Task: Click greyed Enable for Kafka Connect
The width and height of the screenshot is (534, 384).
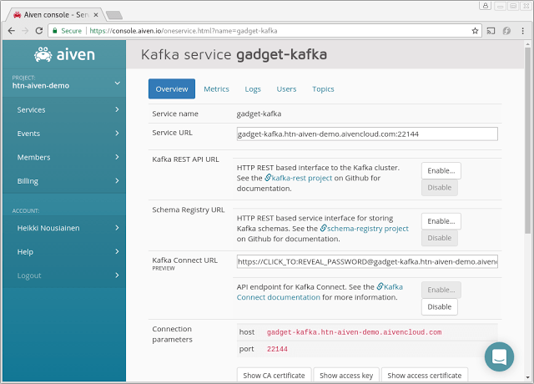Action: (441, 290)
